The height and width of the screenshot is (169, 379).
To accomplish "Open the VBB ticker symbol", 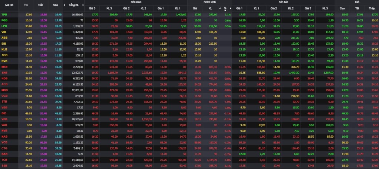I will (x=4, y=107).
